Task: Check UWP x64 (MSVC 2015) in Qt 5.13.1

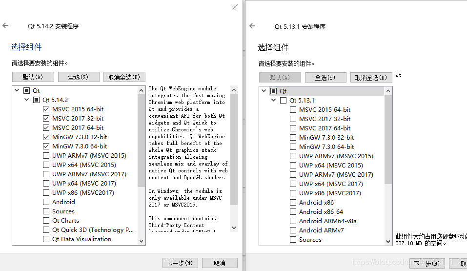Action: pyautogui.click(x=293, y=165)
